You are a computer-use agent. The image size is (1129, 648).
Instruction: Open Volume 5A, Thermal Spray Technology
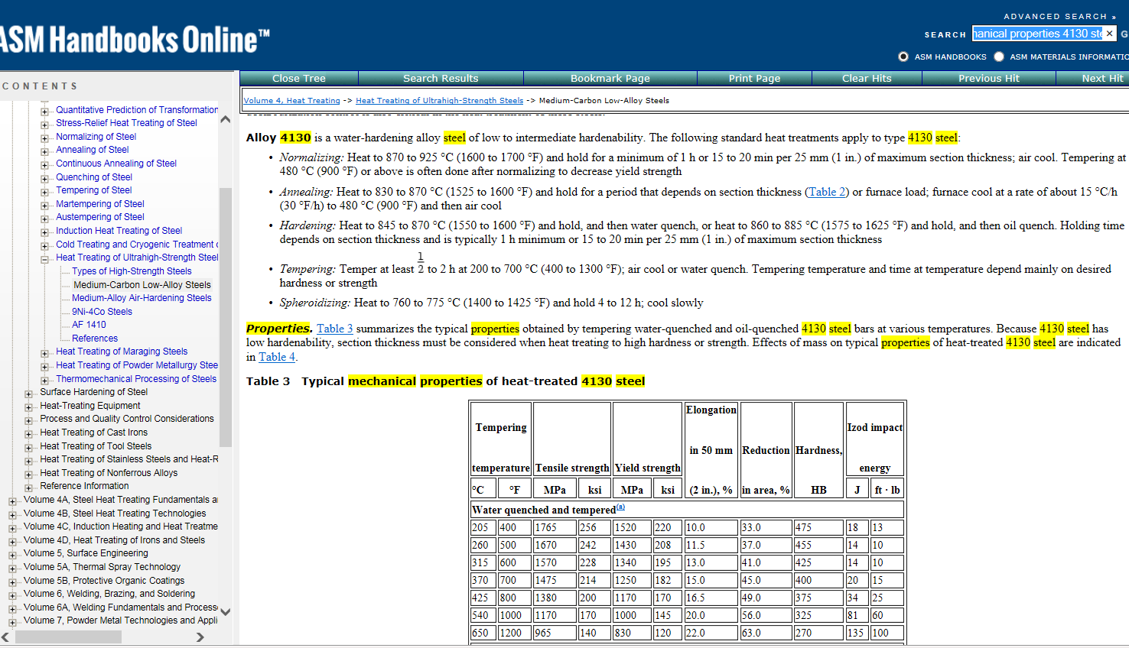(102, 567)
